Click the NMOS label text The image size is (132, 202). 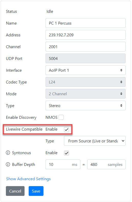[x=51, y=117]
